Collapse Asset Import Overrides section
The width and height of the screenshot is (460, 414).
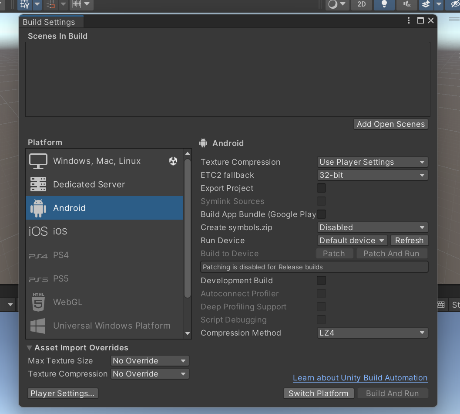click(29, 348)
